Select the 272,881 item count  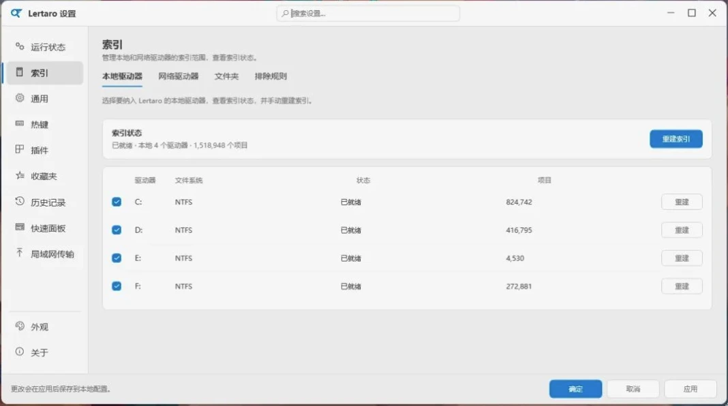pyautogui.click(x=519, y=286)
